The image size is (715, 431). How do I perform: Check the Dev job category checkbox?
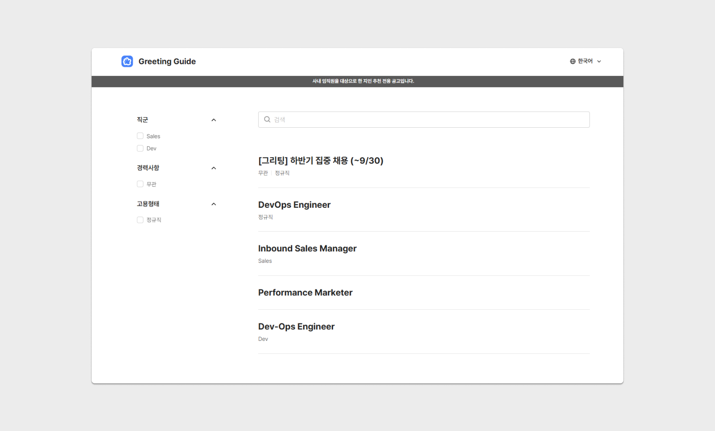pos(140,148)
